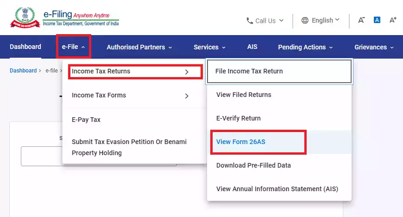Click the Dashboard breadcrumb link
Viewport: 403px width, 217px height.
(23, 71)
